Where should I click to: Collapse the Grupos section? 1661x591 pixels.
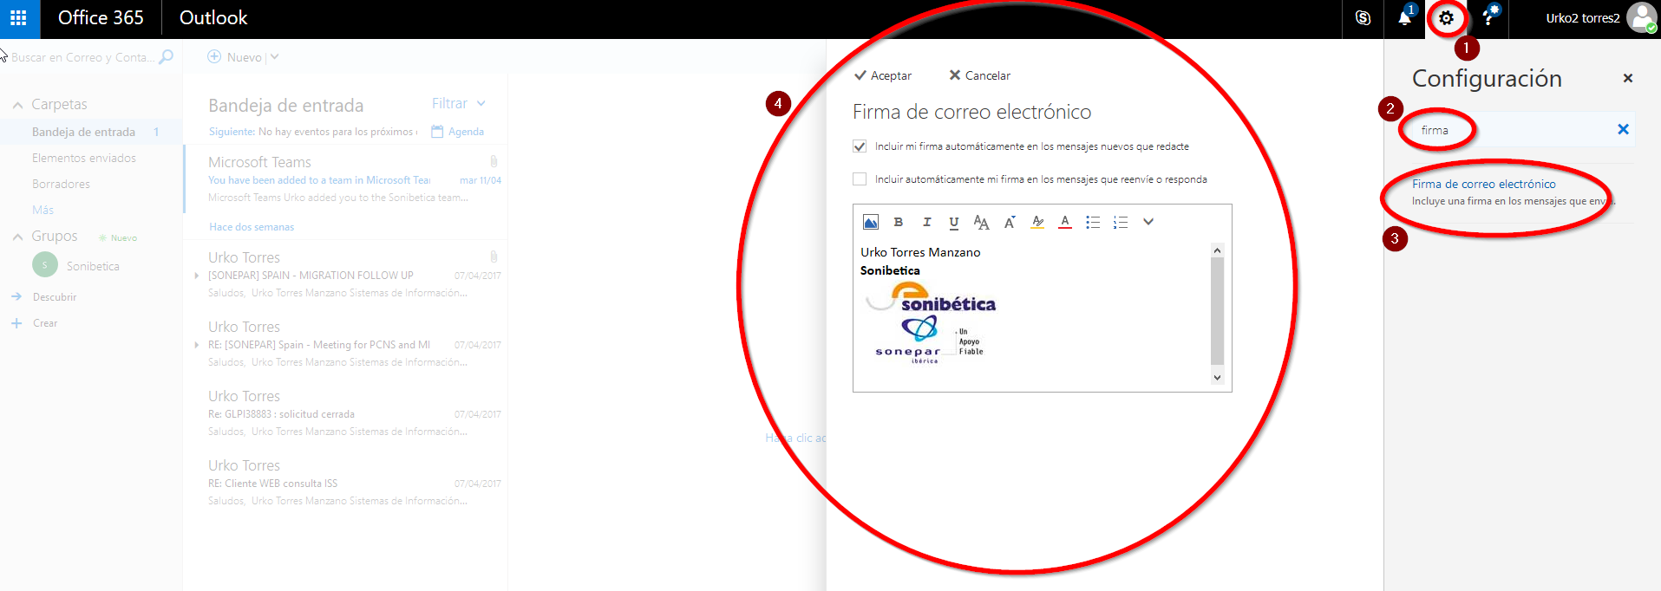click(17, 237)
